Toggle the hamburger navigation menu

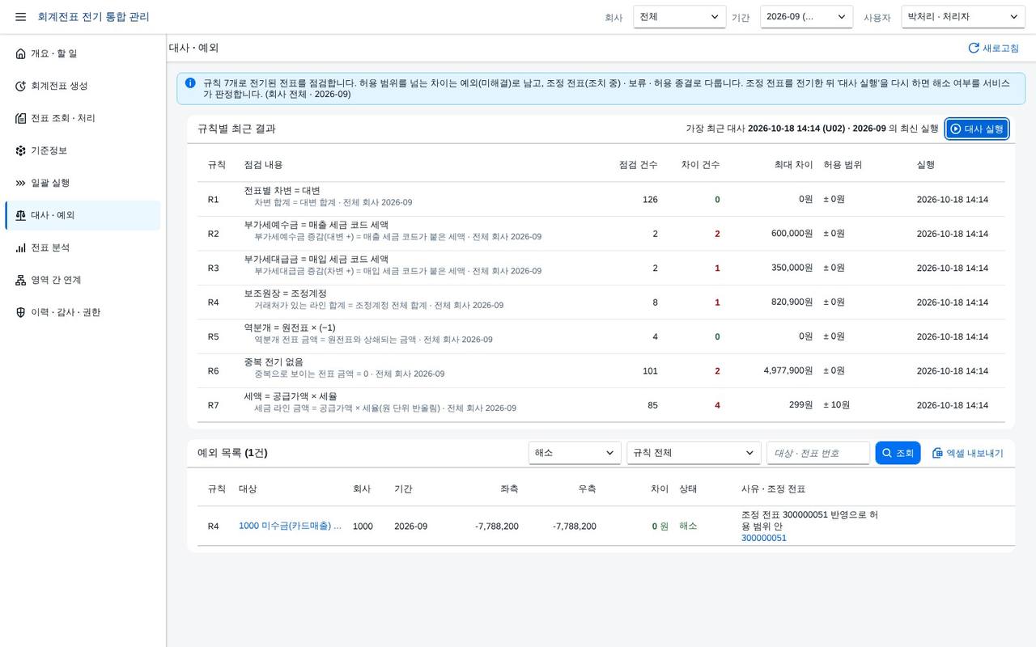pos(20,17)
